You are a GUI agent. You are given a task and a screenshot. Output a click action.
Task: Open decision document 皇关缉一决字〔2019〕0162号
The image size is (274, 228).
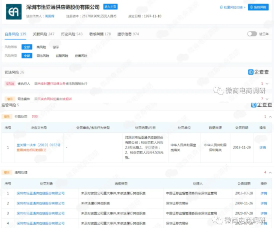click(39, 145)
